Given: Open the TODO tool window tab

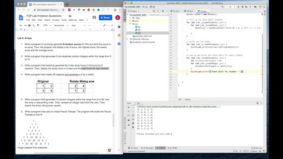Looking at the screenshot, I should (172, 148).
